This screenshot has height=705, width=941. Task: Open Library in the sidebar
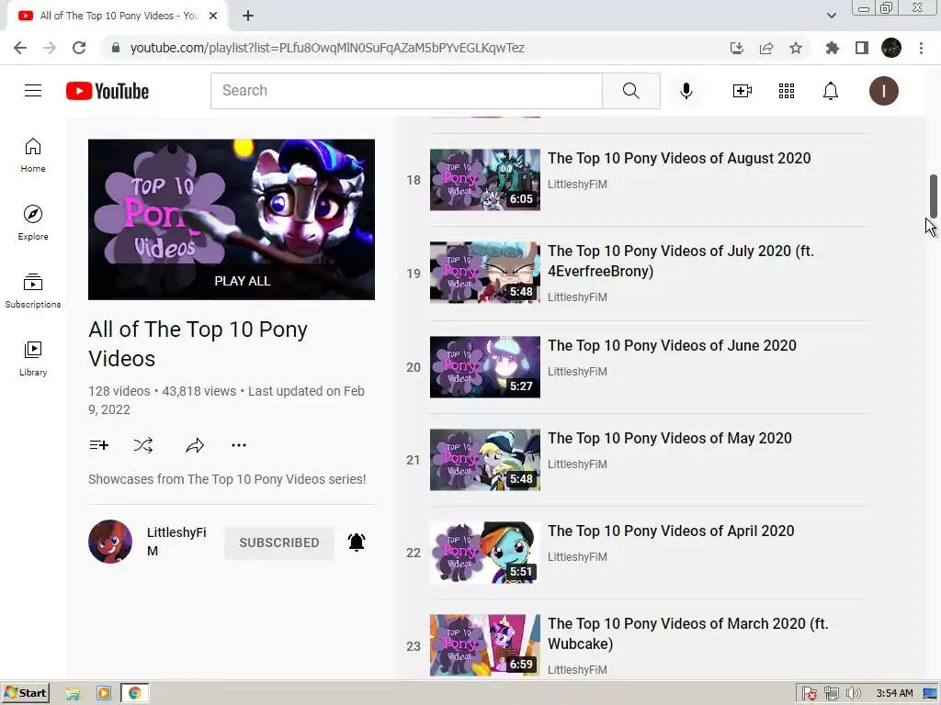33,359
